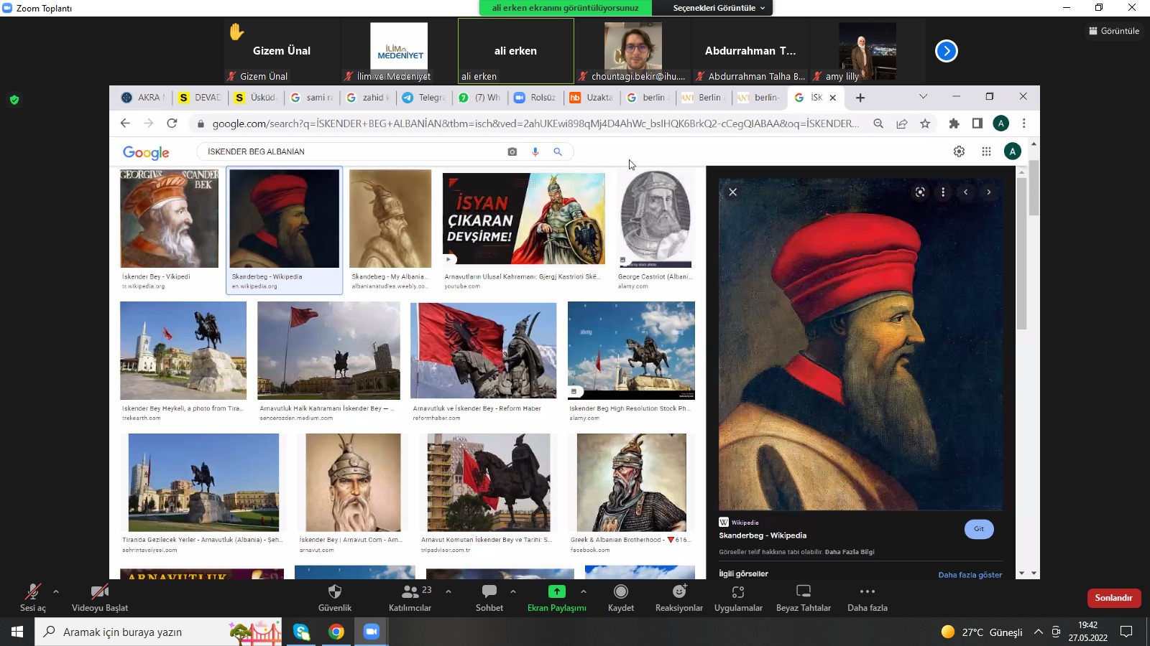
Task: Change layout with Görüntüle button
Action: pos(1114,31)
